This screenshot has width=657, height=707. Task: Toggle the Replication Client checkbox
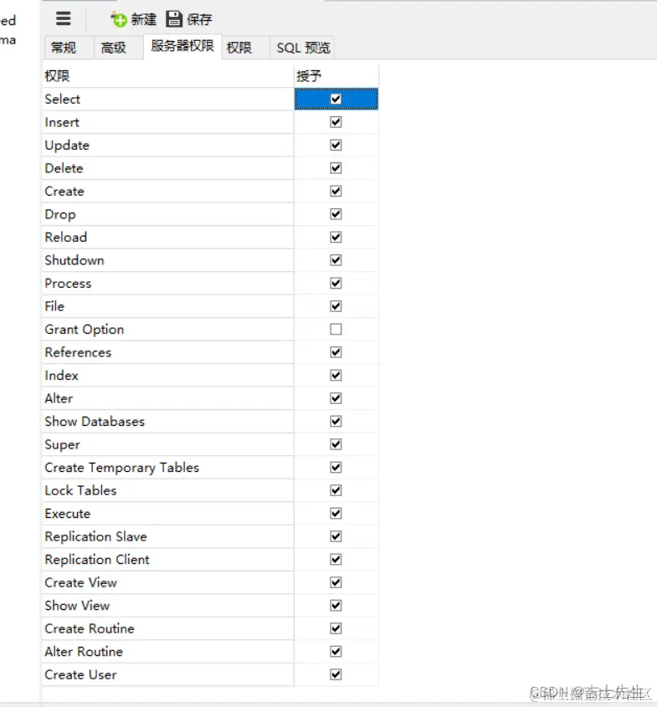tap(336, 559)
